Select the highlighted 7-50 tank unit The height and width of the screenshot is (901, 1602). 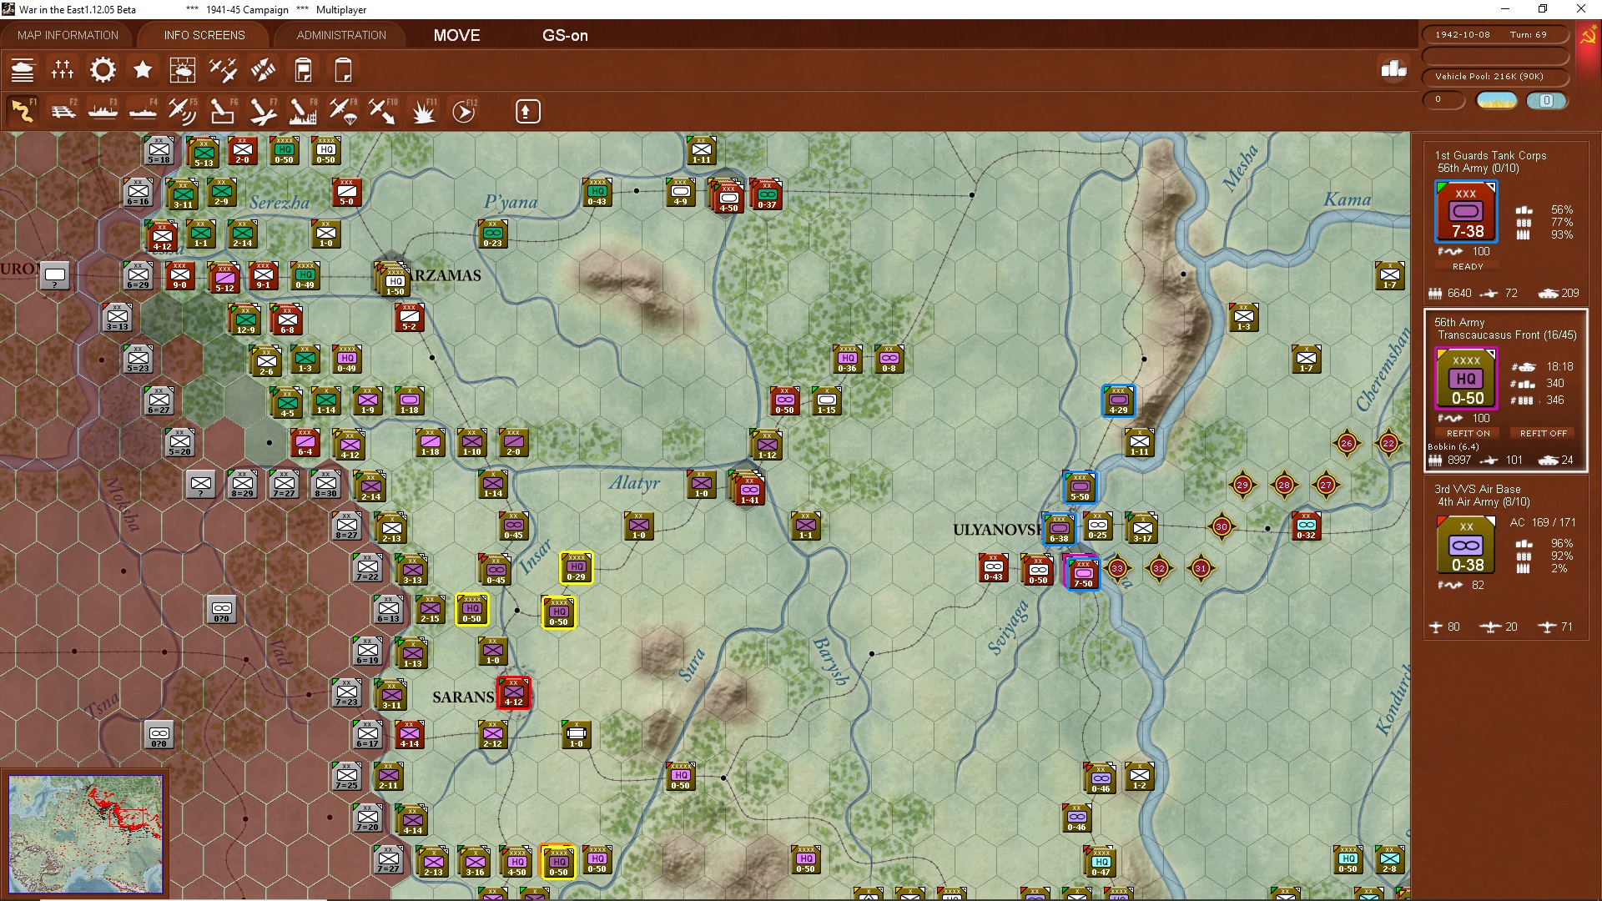tap(1082, 573)
